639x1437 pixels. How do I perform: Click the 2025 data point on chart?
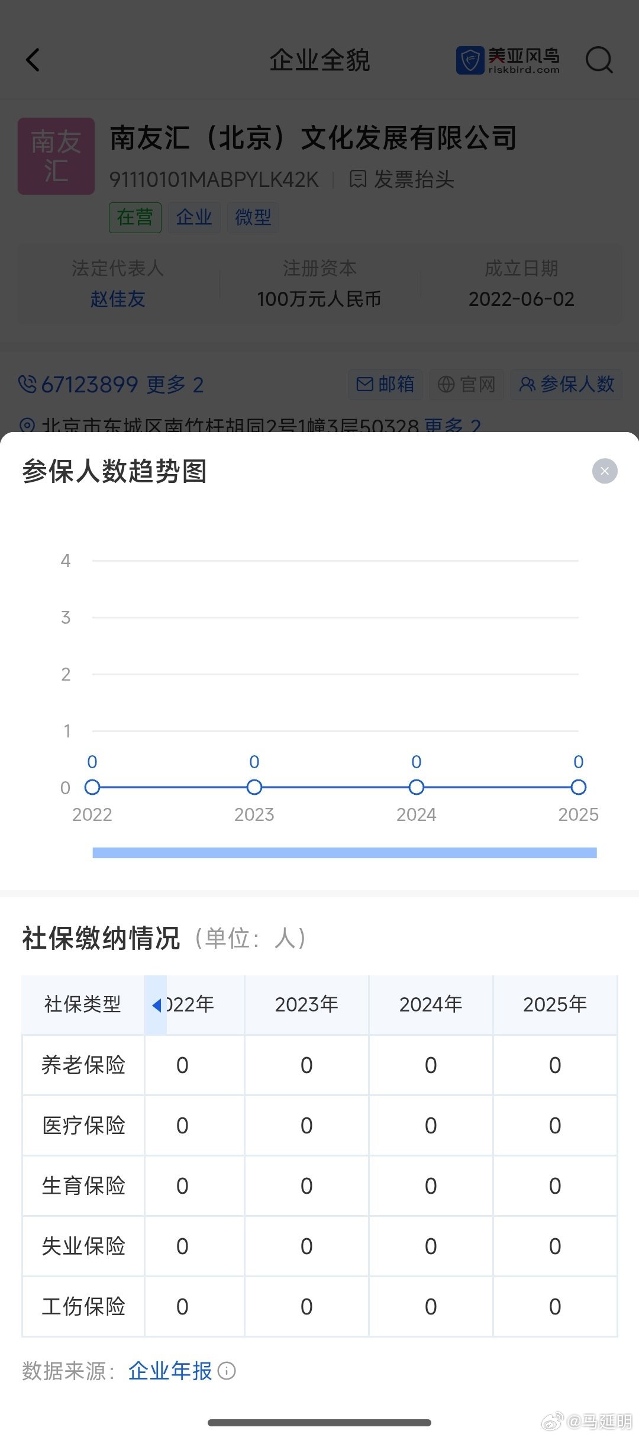(579, 787)
